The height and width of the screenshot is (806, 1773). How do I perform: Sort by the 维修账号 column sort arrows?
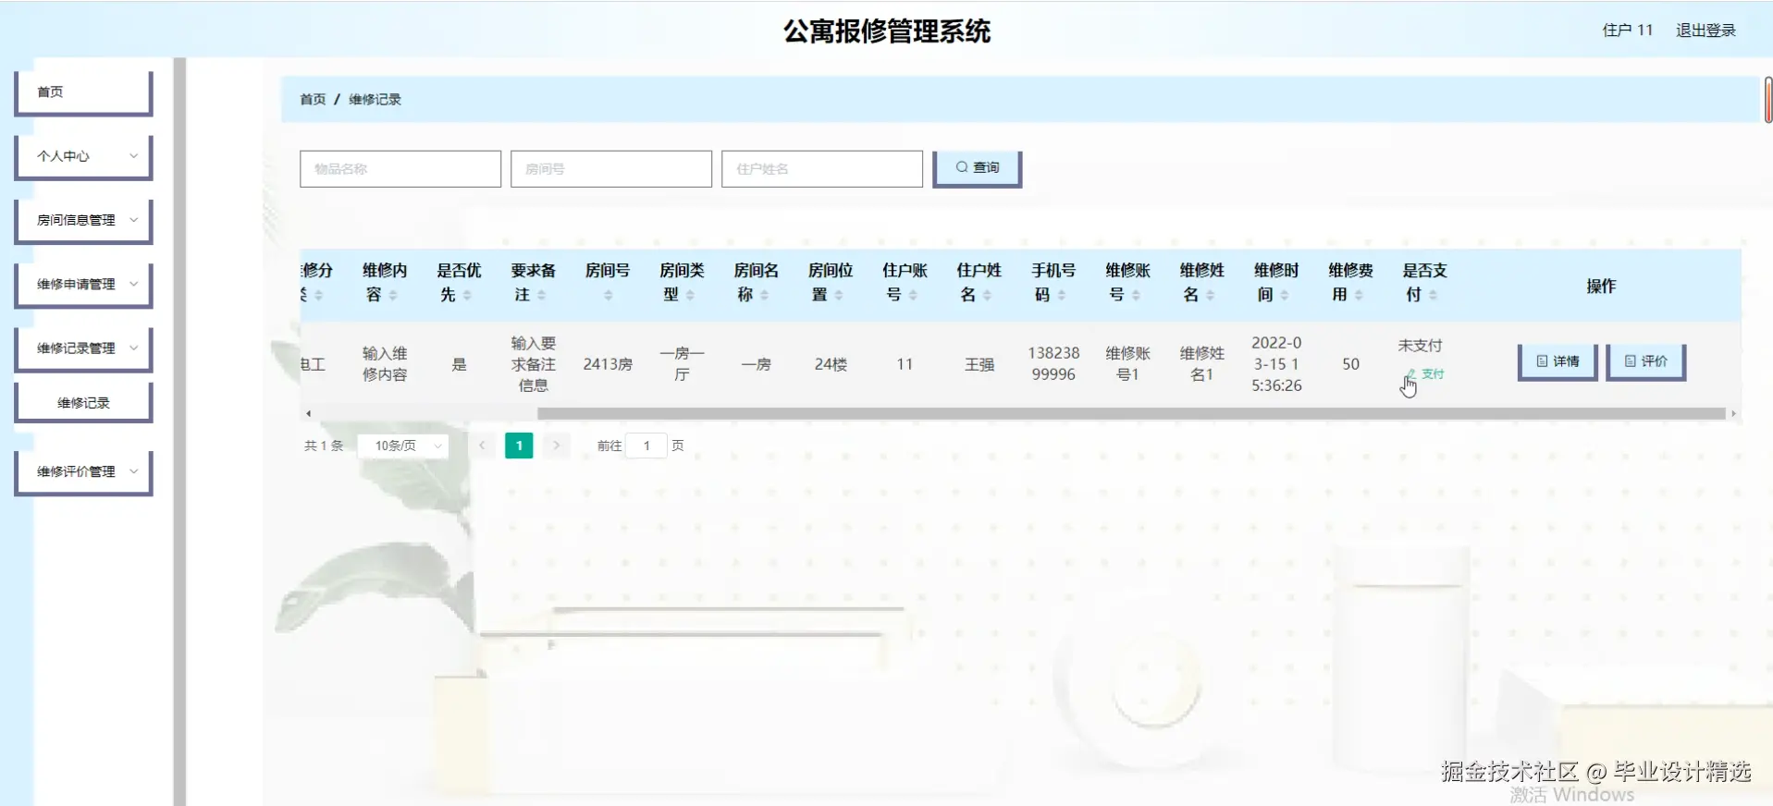(x=1136, y=295)
